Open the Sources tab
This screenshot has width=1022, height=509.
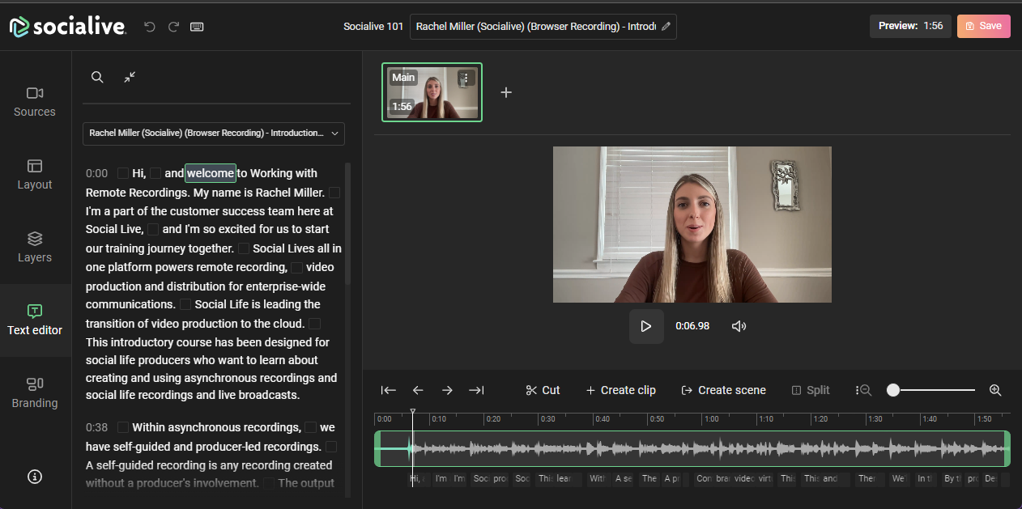coord(35,102)
